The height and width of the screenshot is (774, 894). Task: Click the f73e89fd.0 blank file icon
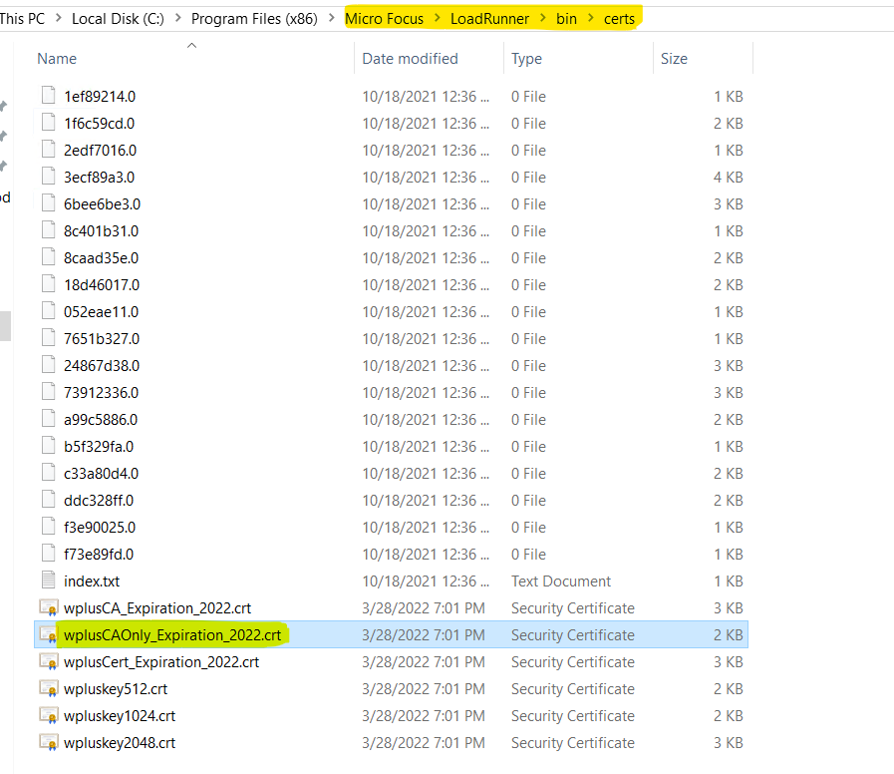coord(48,554)
